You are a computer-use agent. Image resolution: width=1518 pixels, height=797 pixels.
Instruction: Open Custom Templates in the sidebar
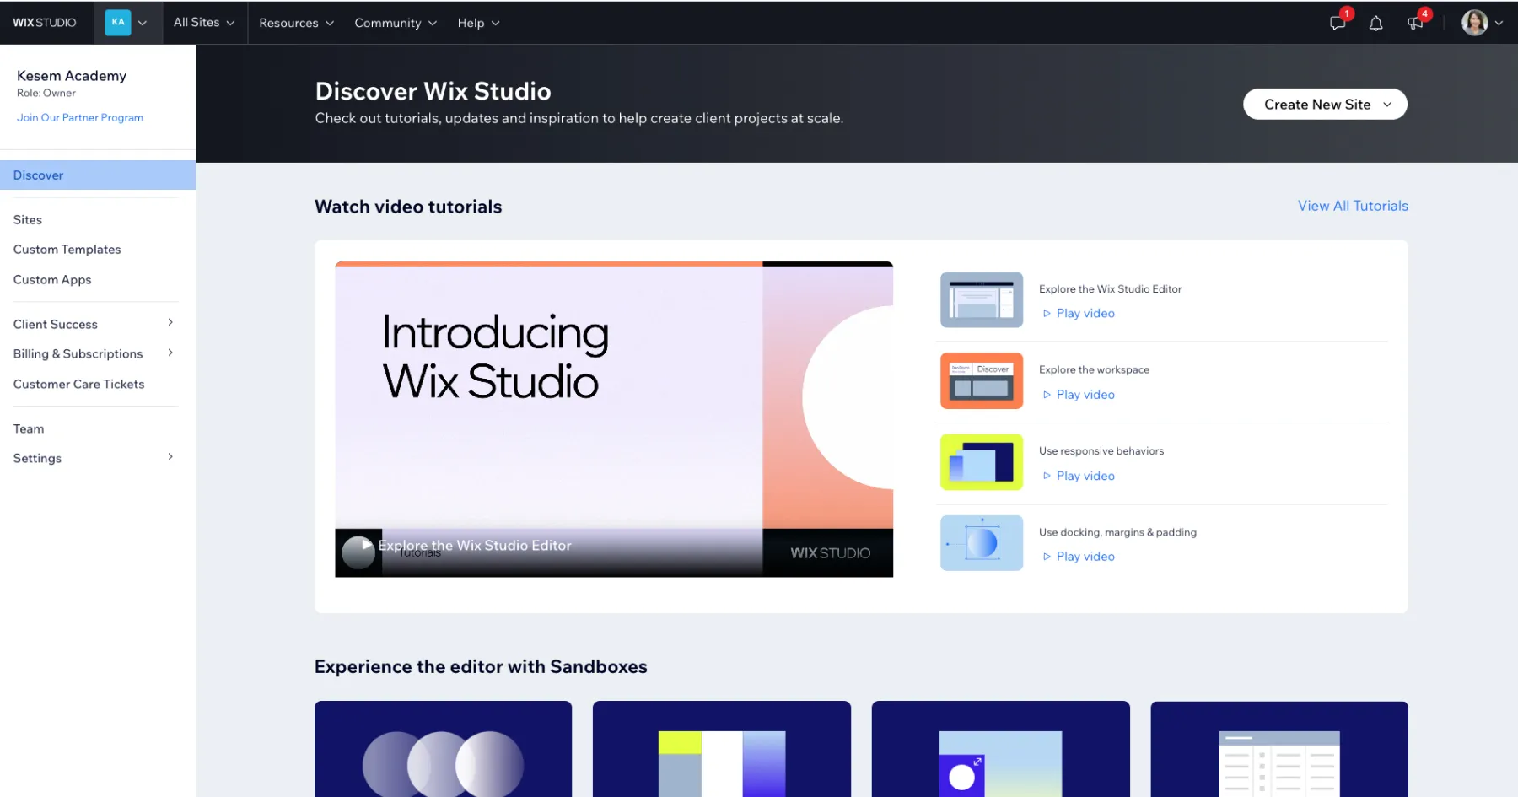67,250
